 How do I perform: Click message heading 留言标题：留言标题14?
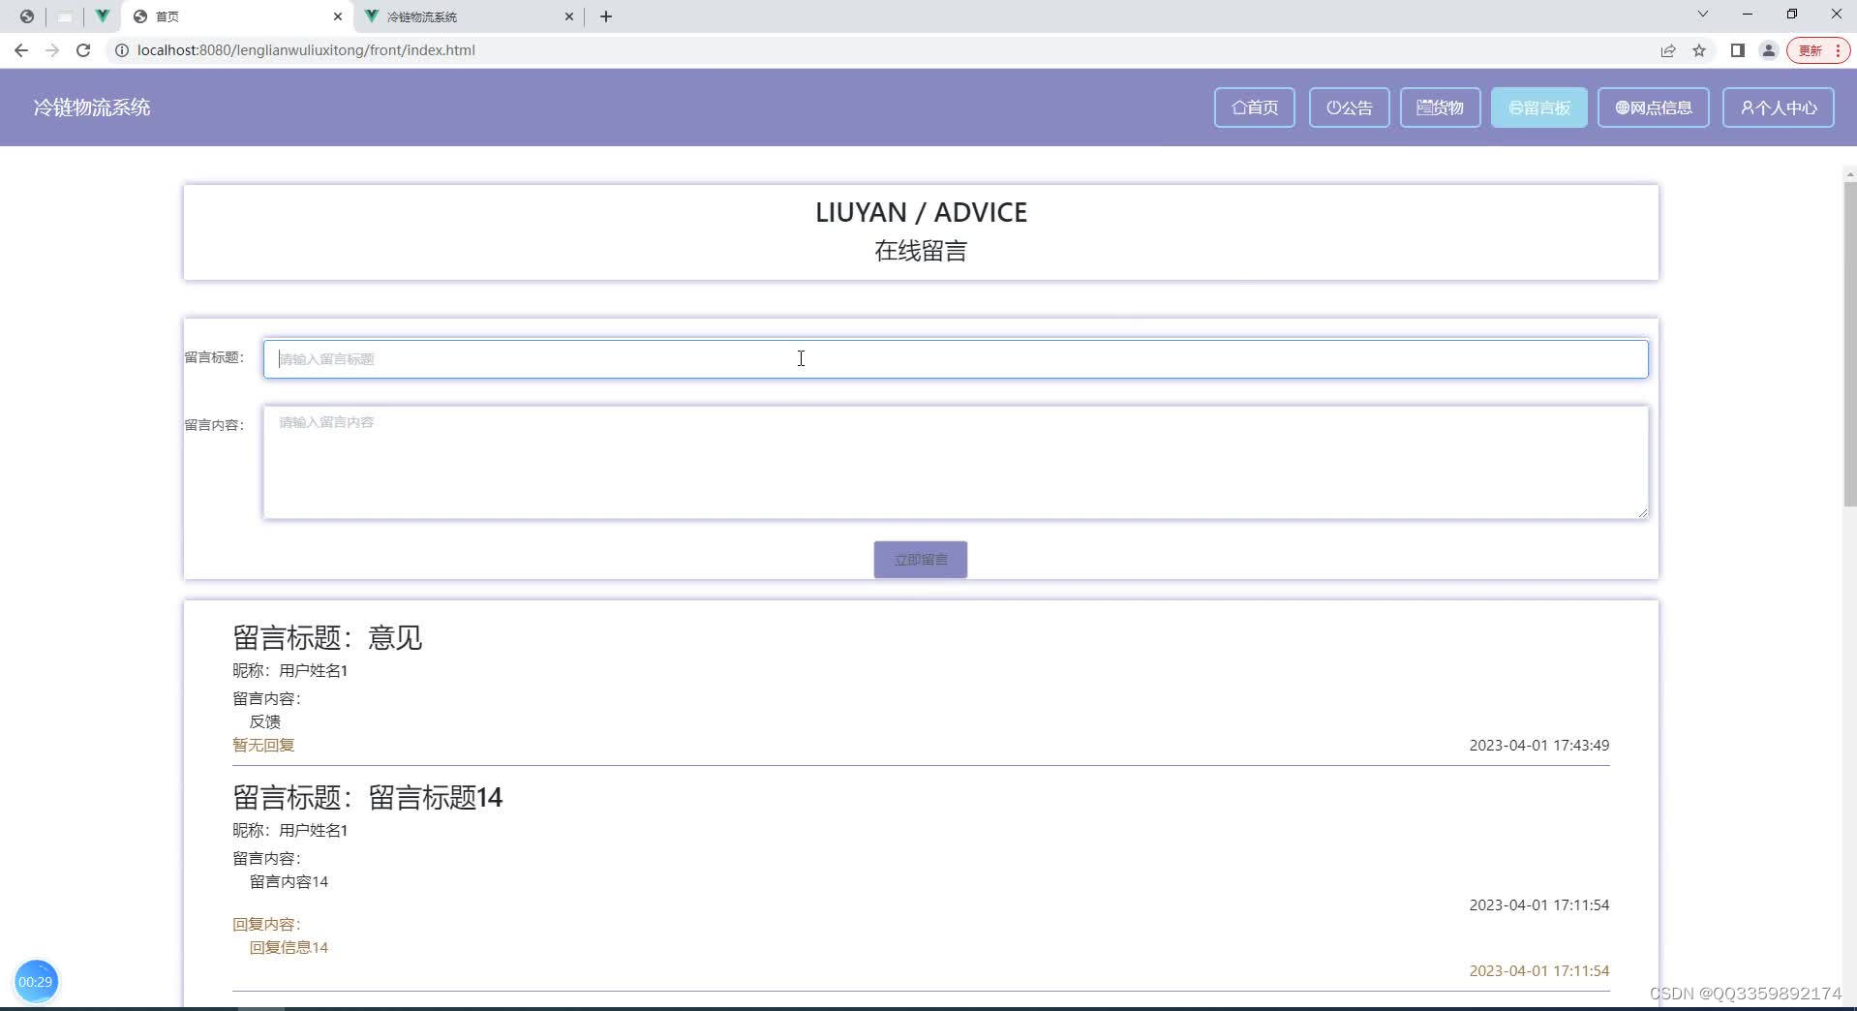(x=367, y=798)
